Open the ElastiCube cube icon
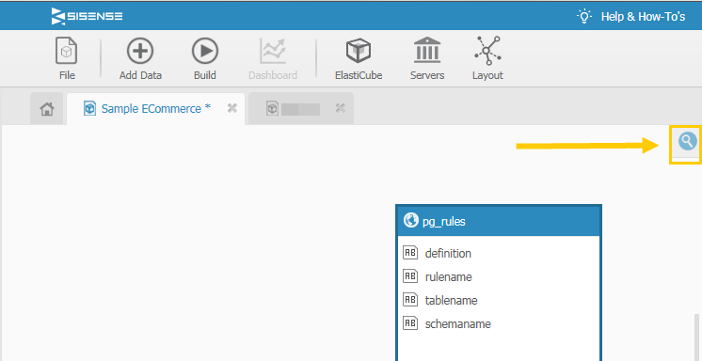The image size is (702, 361). coord(359,51)
